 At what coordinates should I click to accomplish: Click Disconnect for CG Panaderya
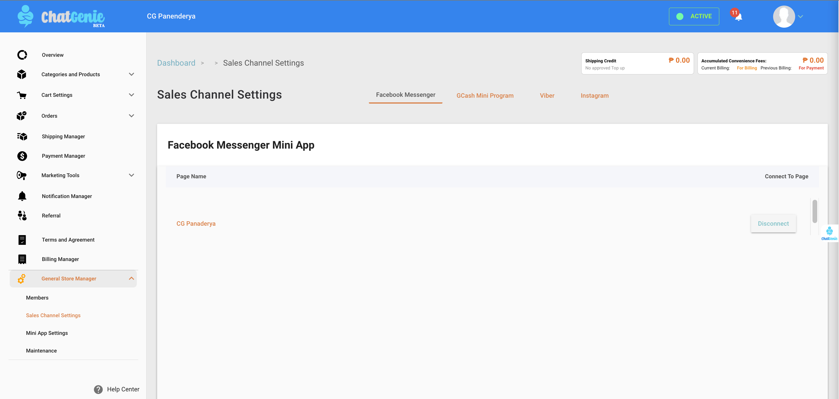[x=773, y=223]
